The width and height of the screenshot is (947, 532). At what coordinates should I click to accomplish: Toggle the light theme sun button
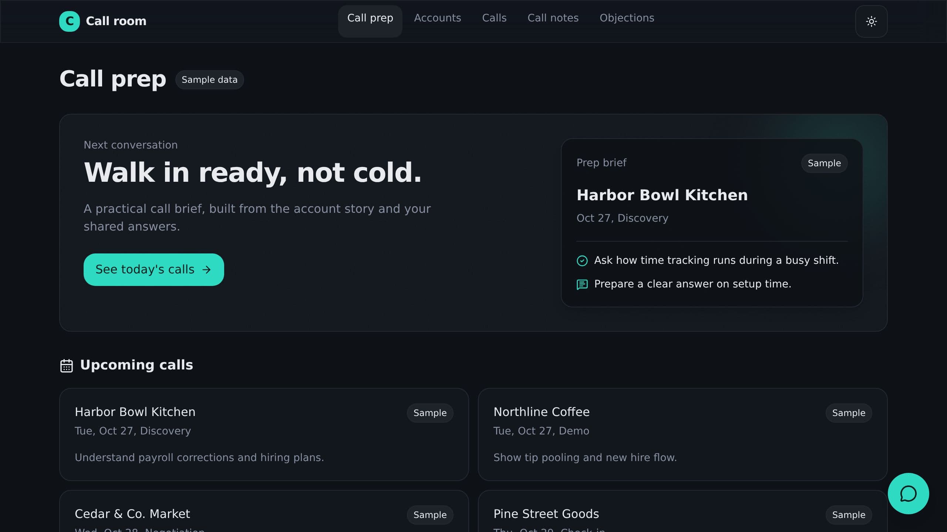click(x=871, y=21)
